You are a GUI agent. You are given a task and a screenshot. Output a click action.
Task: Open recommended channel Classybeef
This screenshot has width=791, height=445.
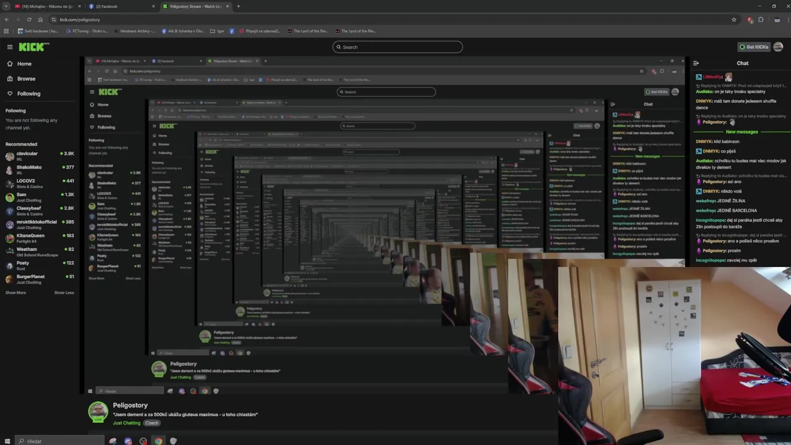click(40, 210)
